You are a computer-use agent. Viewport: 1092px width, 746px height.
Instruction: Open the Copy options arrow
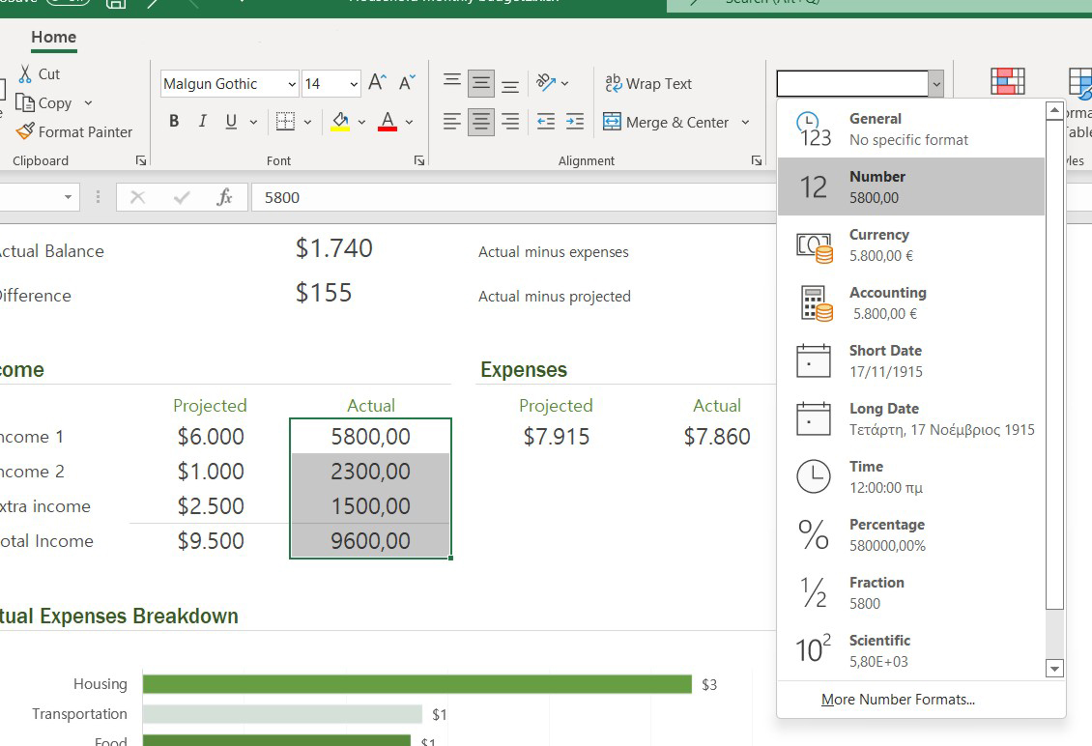click(x=89, y=103)
